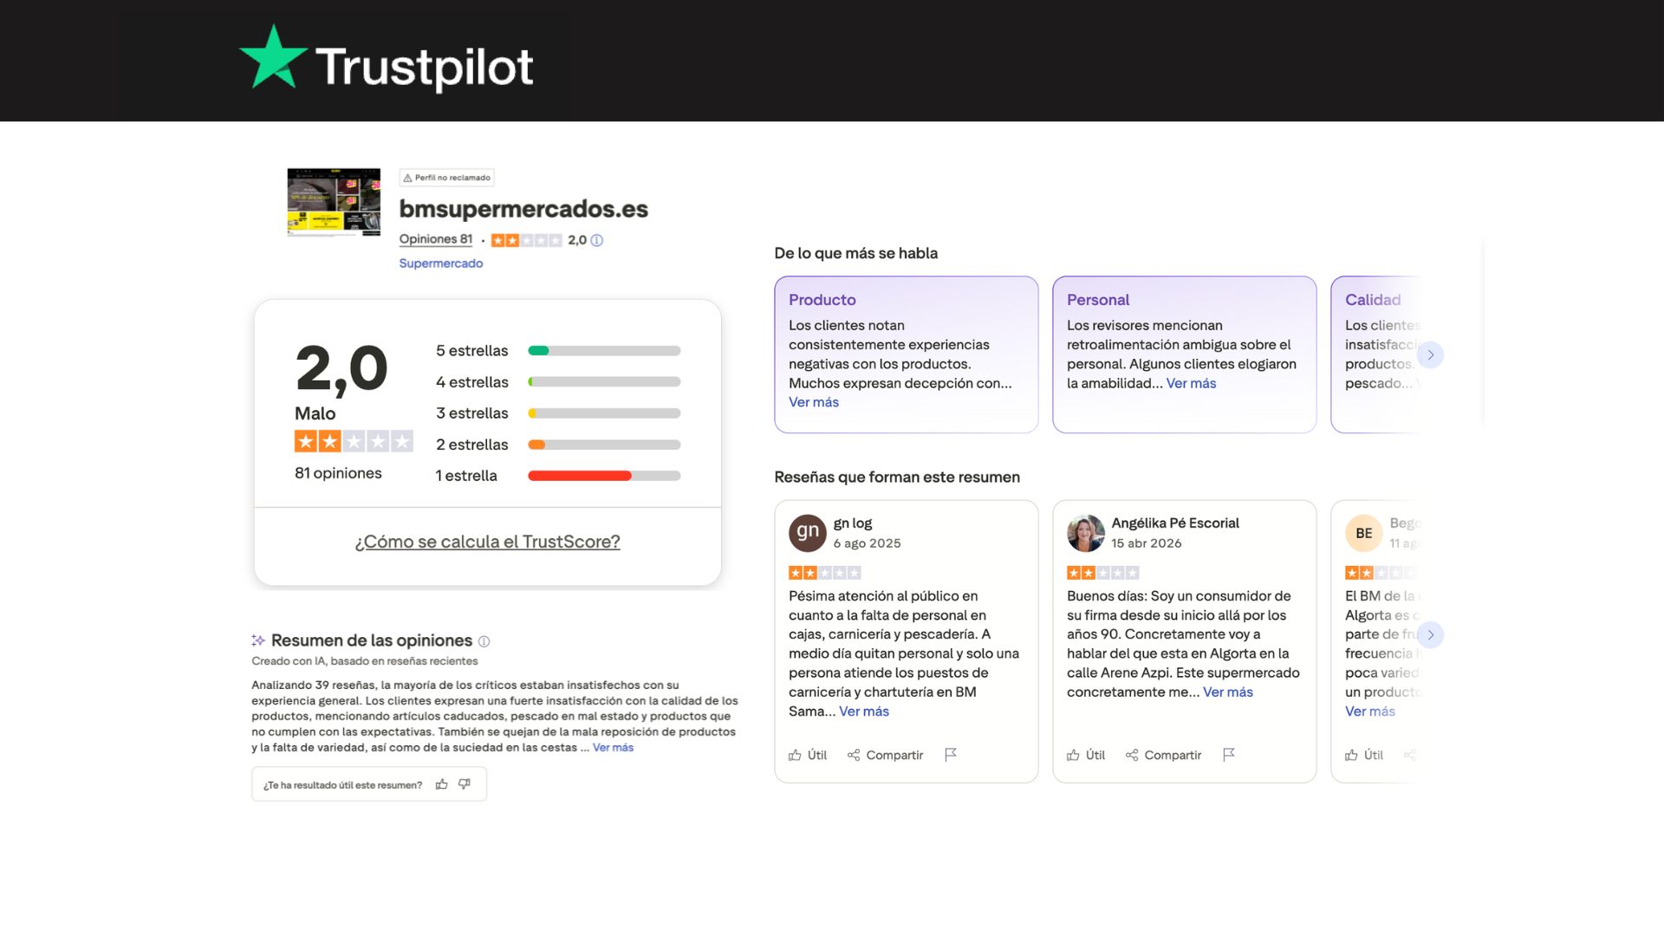Filter by 2 estrellas row
Viewport: 1664px width, 936px height.
pos(558,445)
